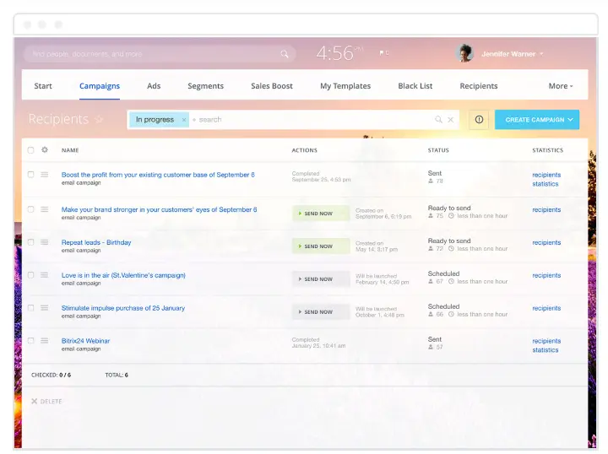Click the delete X icon at the bottom

point(34,402)
